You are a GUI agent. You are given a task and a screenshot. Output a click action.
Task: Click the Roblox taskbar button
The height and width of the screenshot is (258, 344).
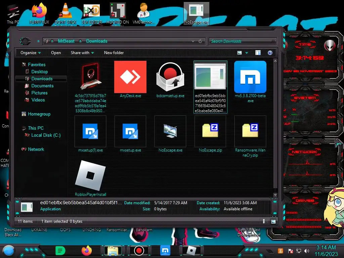pyautogui.click(x=191, y=251)
